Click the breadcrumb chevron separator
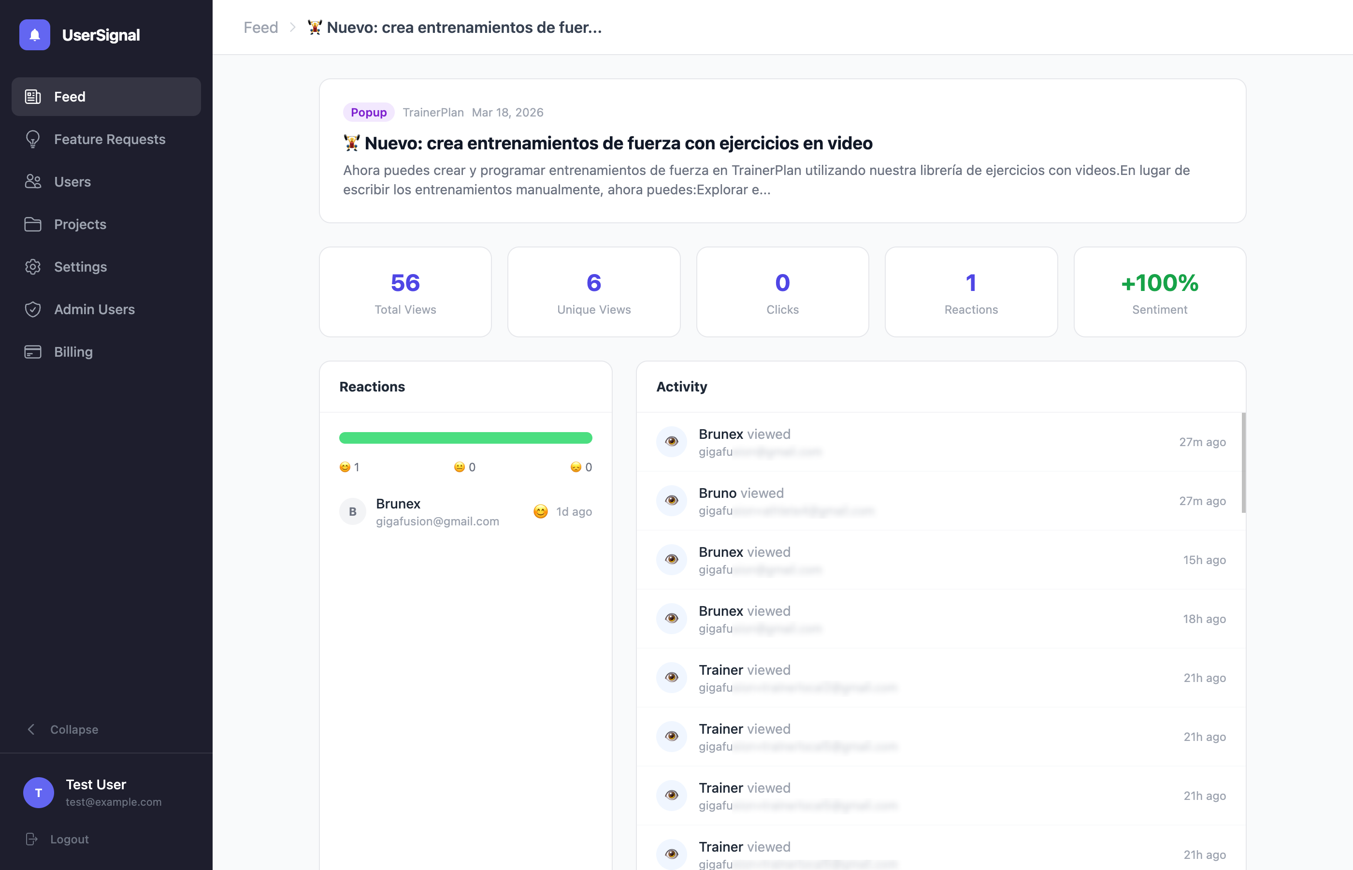 (292, 27)
